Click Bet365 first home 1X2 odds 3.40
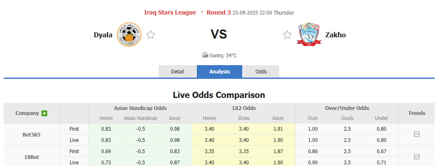The height and width of the screenshot is (166, 435). point(210,129)
